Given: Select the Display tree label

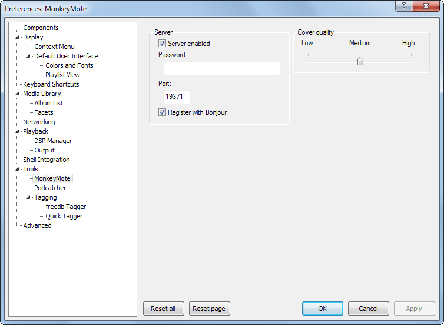Looking at the screenshot, I should coord(33,37).
